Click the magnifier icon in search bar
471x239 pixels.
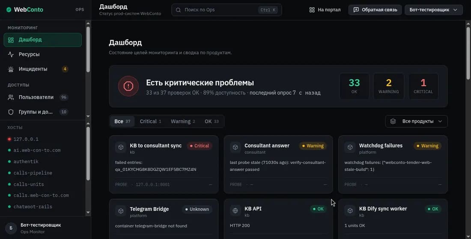pyautogui.click(x=178, y=10)
